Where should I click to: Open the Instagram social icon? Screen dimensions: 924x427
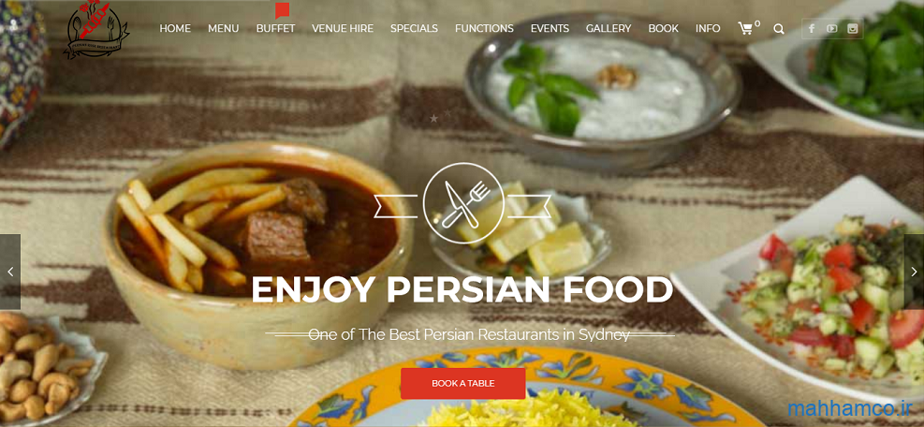coord(852,28)
